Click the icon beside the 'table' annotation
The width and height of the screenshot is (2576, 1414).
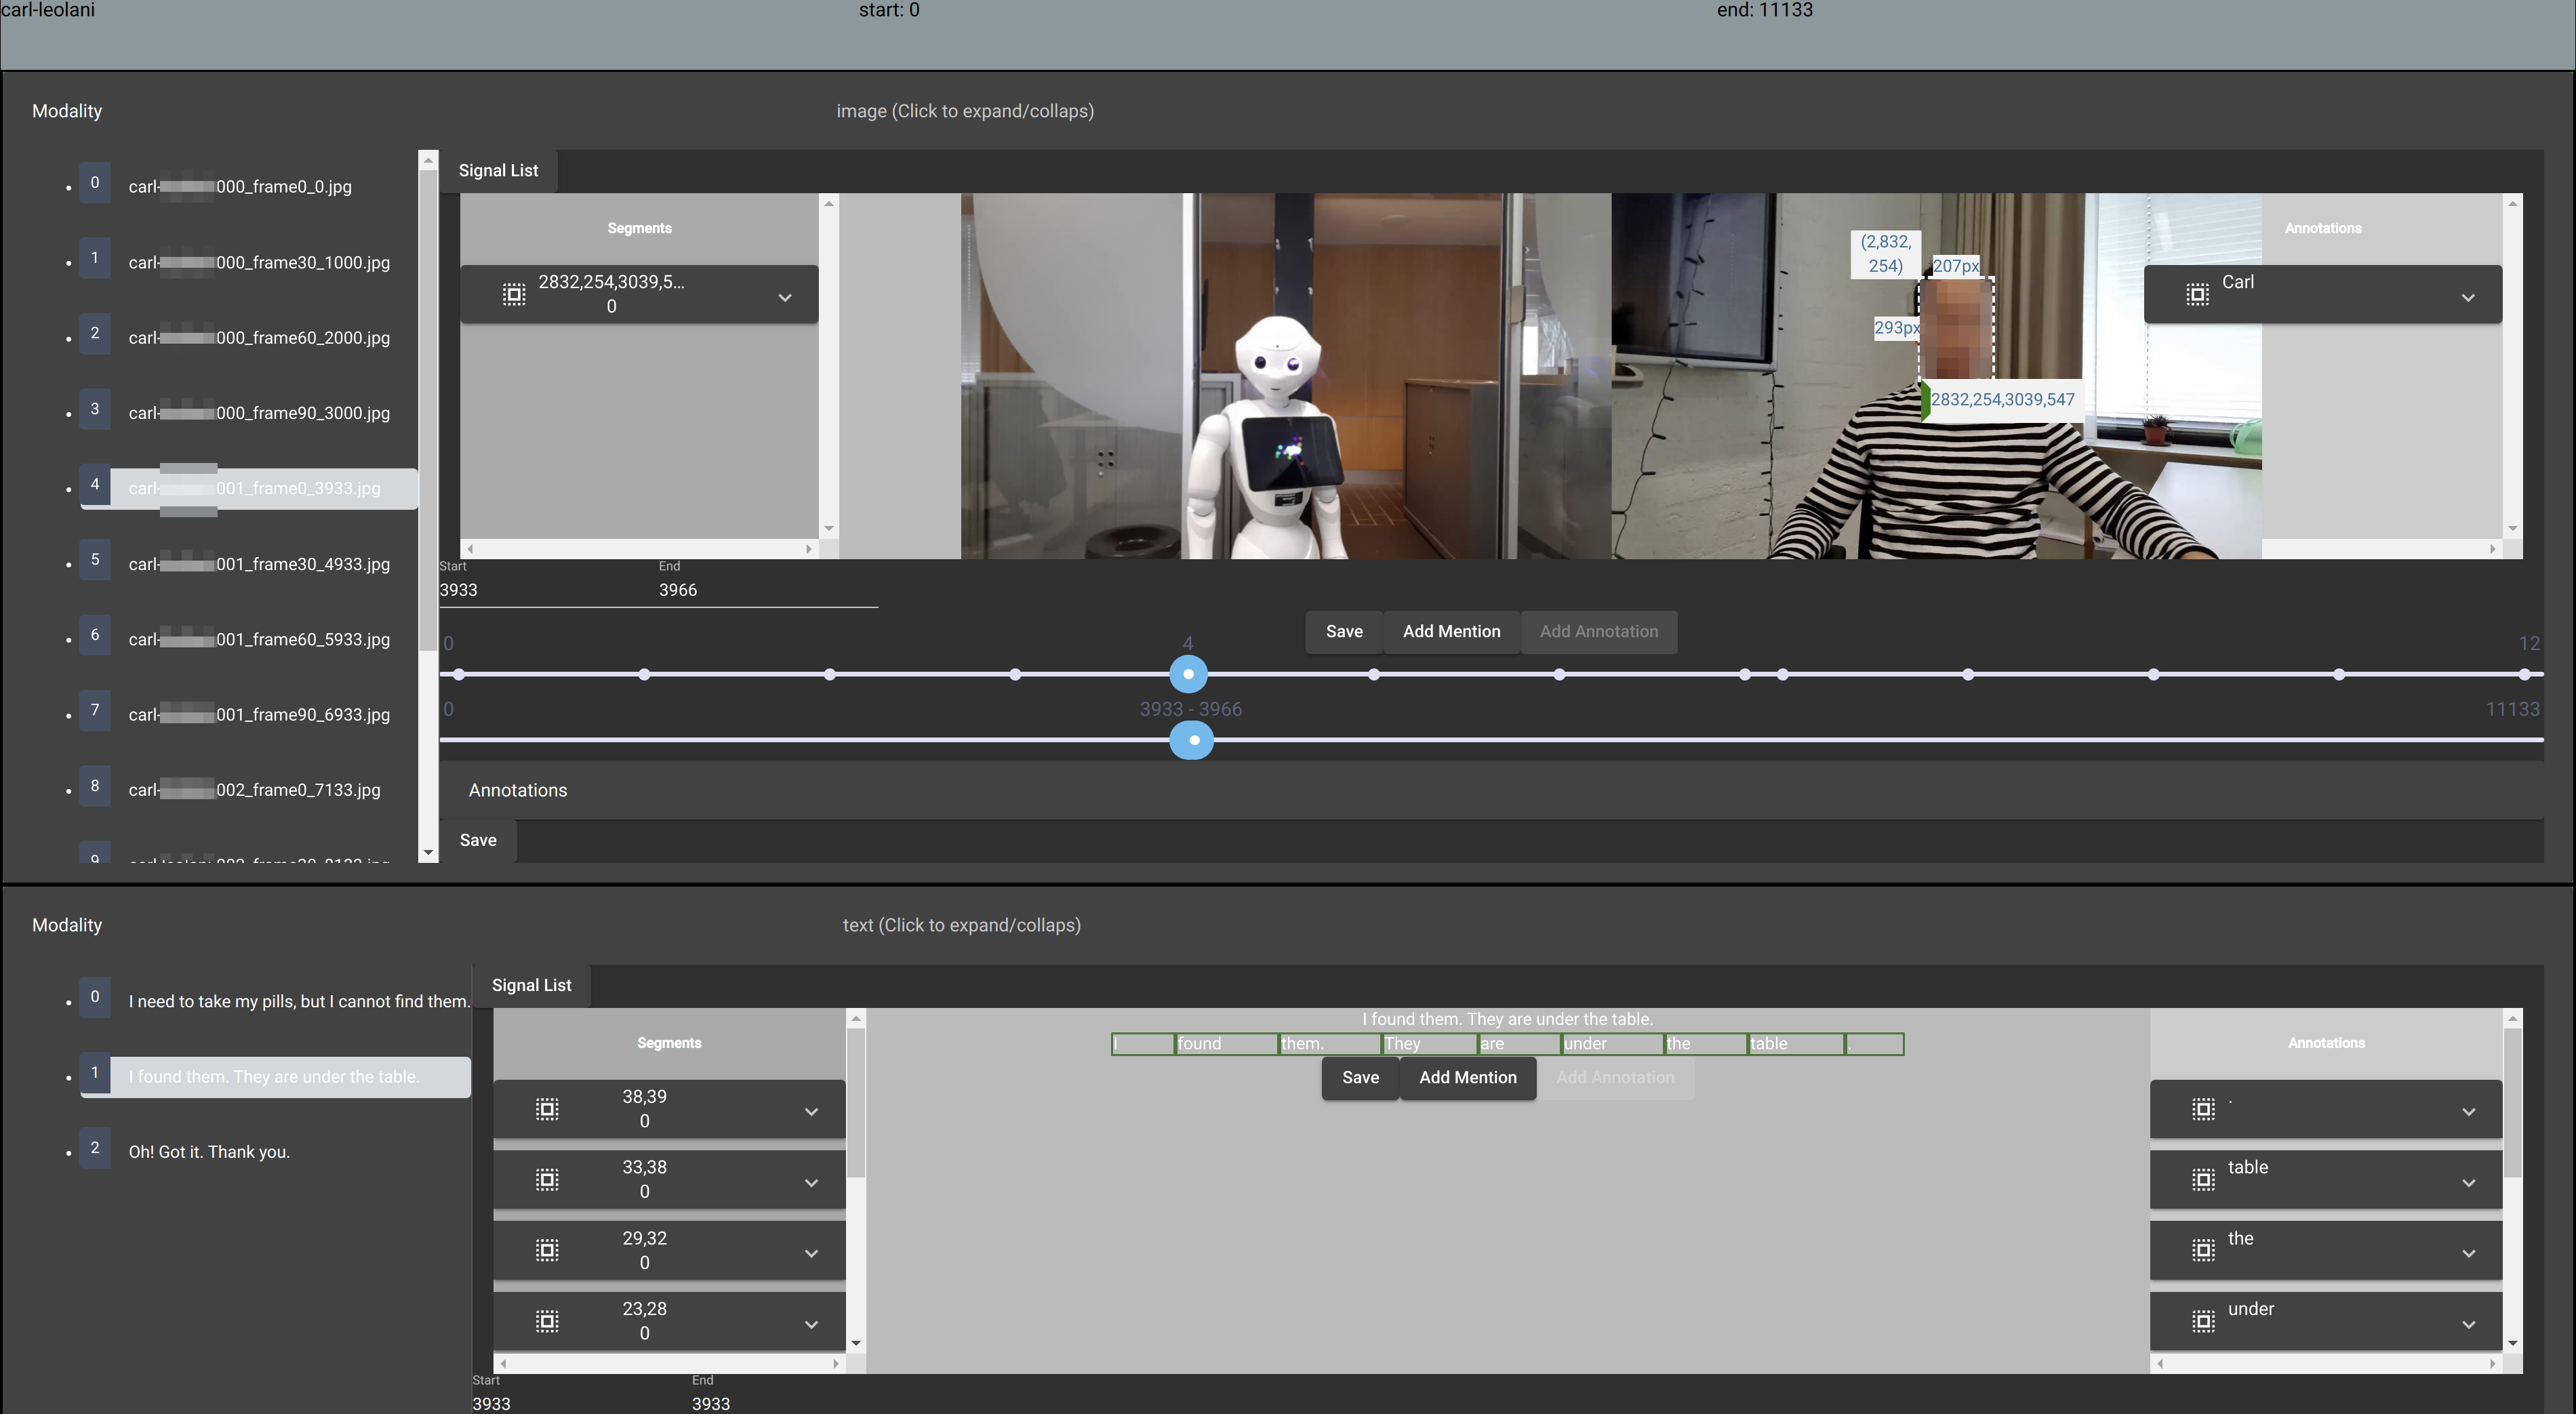tap(2203, 1180)
